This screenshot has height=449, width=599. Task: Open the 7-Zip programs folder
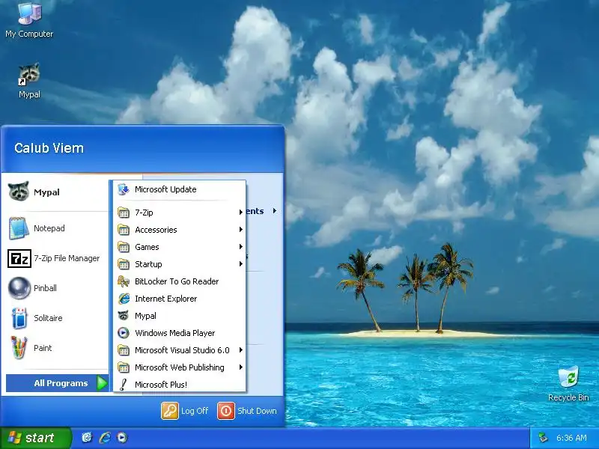(180, 213)
